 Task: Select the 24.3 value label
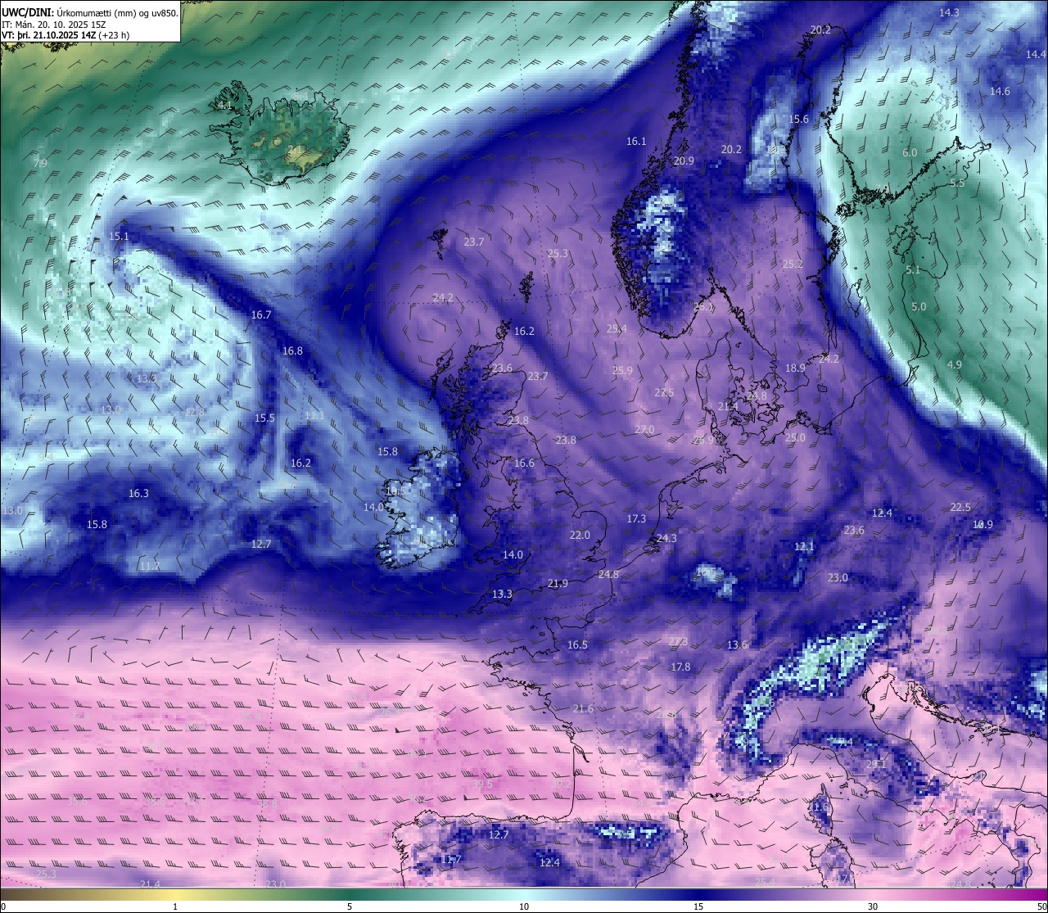pyautogui.click(x=666, y=538)
